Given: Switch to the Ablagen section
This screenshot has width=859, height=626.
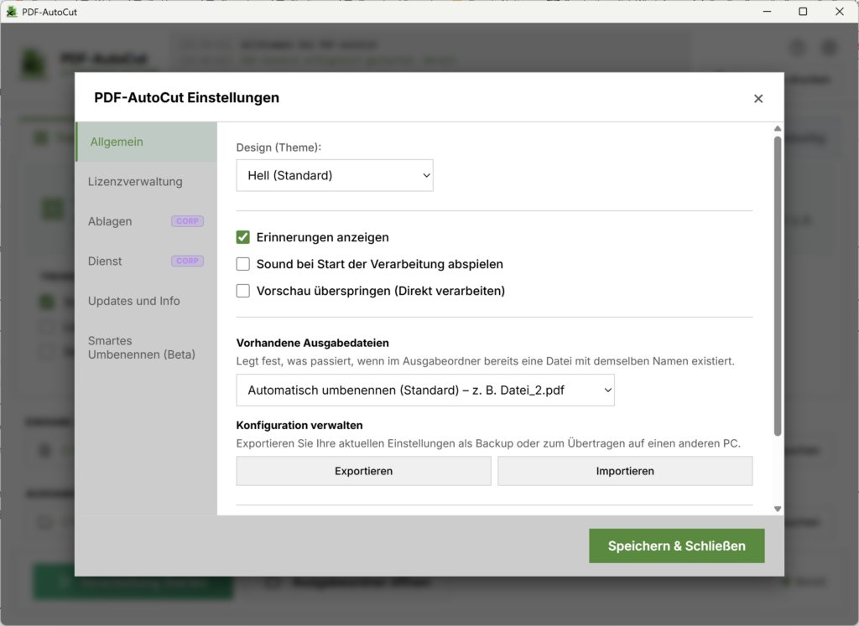Looking at the screenshot, I should [x=146, y=221].
